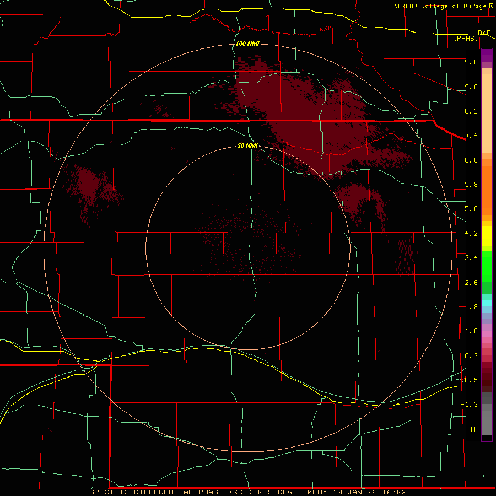Click the 6.6 color scale value
The width and height of the screenshot is (496, 496).
pos(471,160)
